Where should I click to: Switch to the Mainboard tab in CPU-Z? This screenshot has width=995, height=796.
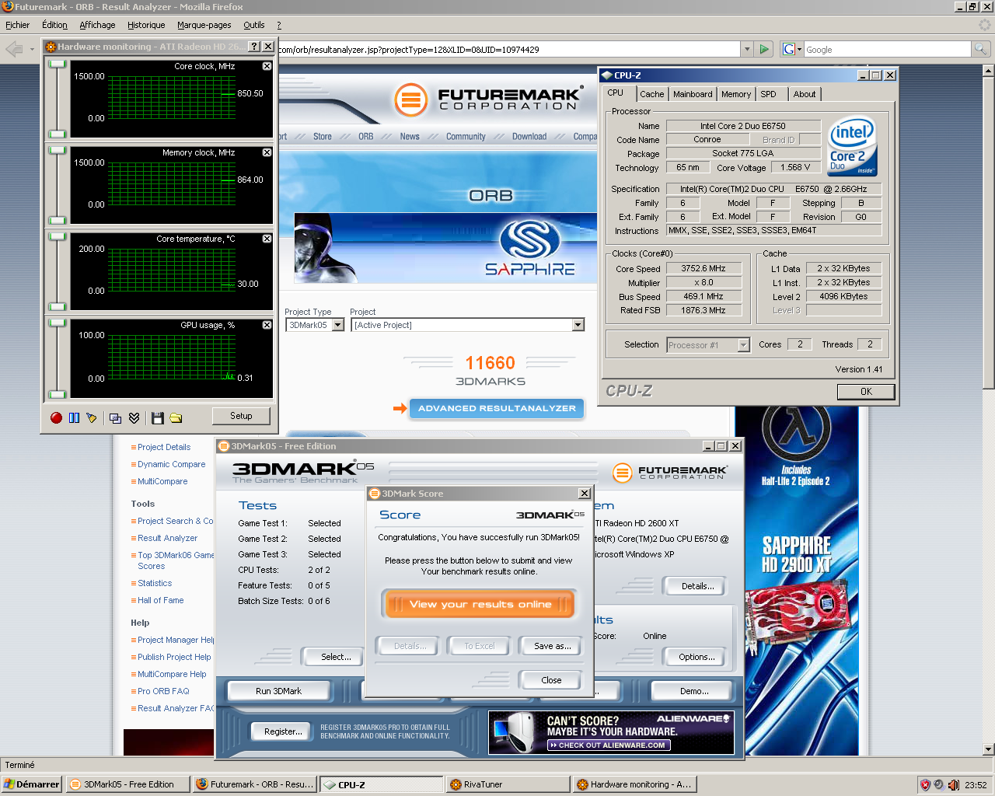pyautogui.click(x=693, y=94)
